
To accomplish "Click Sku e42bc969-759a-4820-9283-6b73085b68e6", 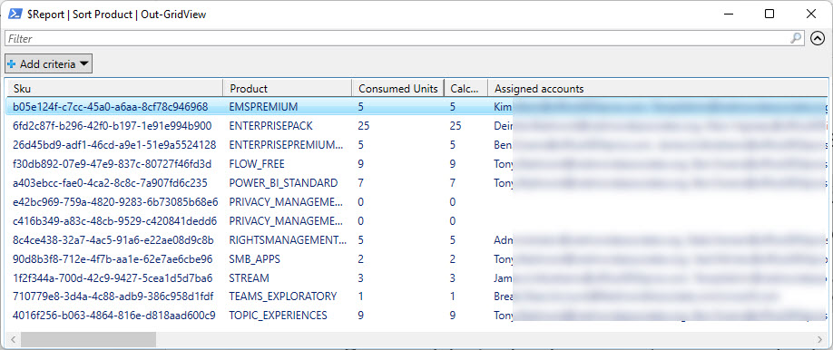I will pyautogui.click(x=115, y=202).
